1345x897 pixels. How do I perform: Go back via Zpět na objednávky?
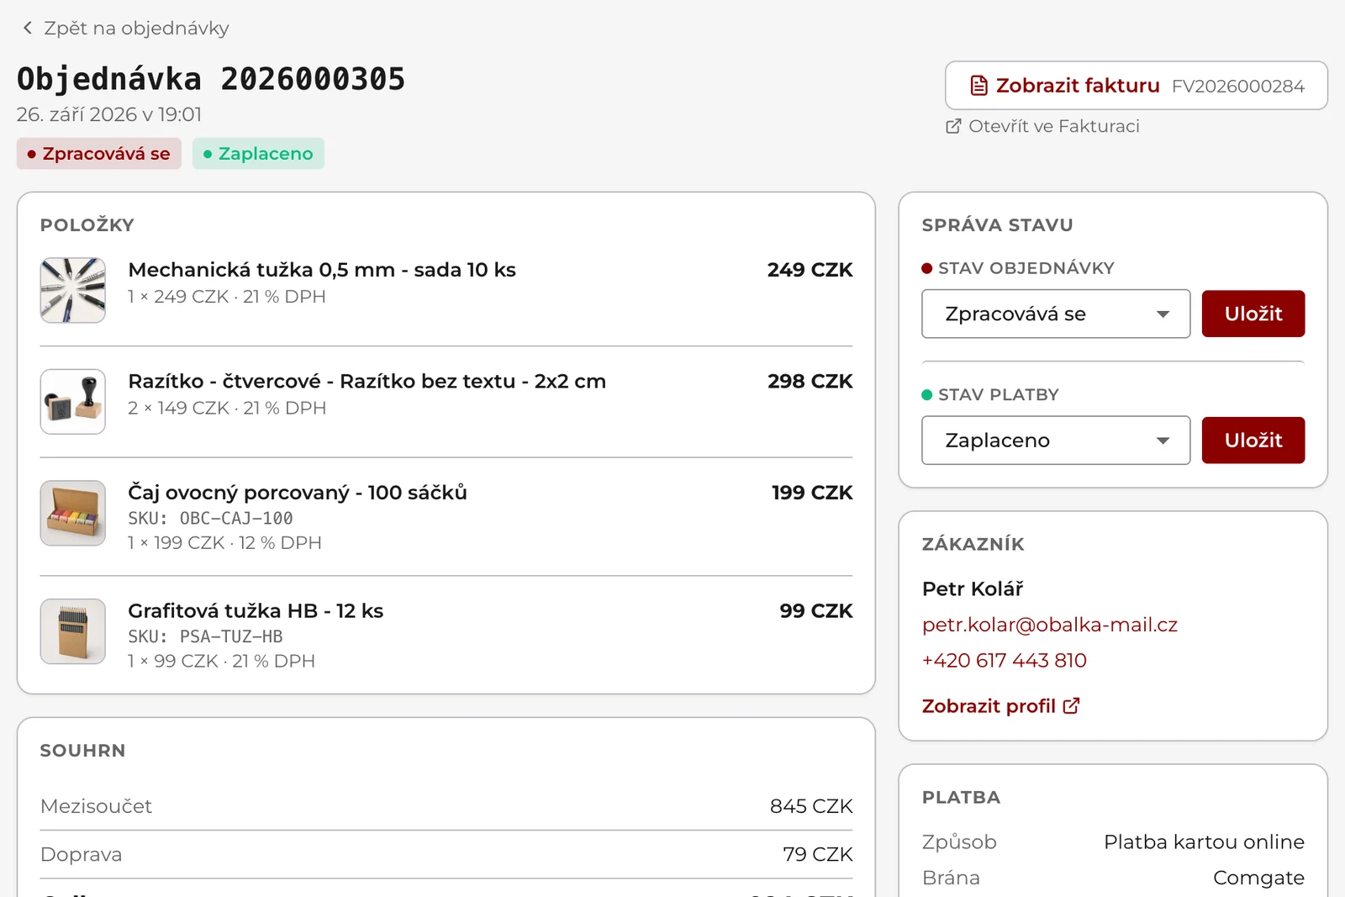pos(125,28)
